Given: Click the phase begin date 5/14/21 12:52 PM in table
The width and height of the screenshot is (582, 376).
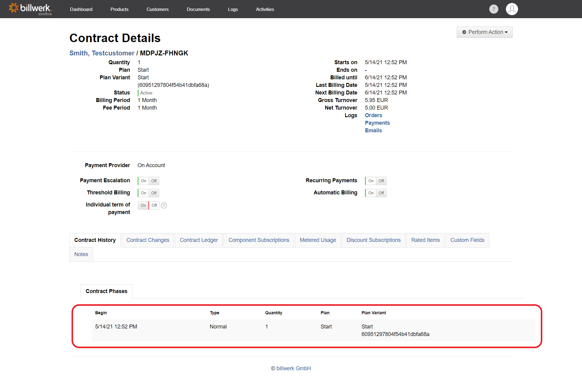Looking at the screenshot, I should [116, 327].
